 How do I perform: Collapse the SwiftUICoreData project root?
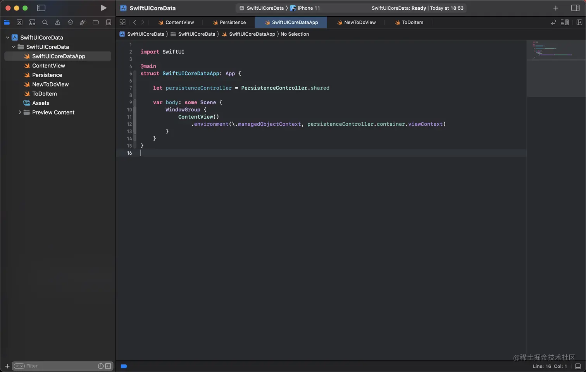pos(7,38)
